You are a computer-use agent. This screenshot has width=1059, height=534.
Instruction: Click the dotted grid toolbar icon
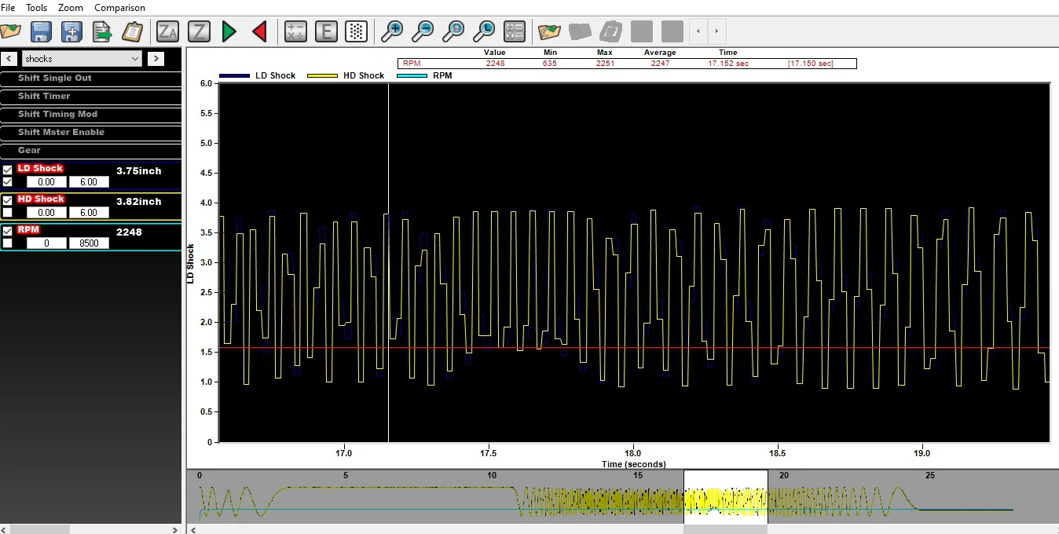point(357,31)
